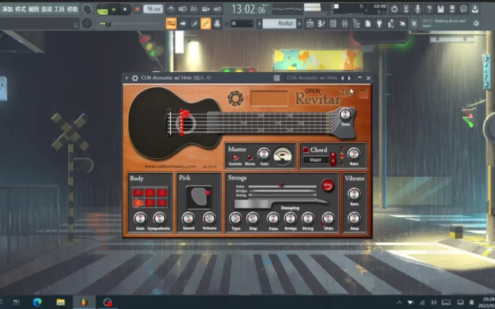Click the Revitar swirl logo icon
The width and height of the screenshot is (495, 309).
(x=235, y=98)
